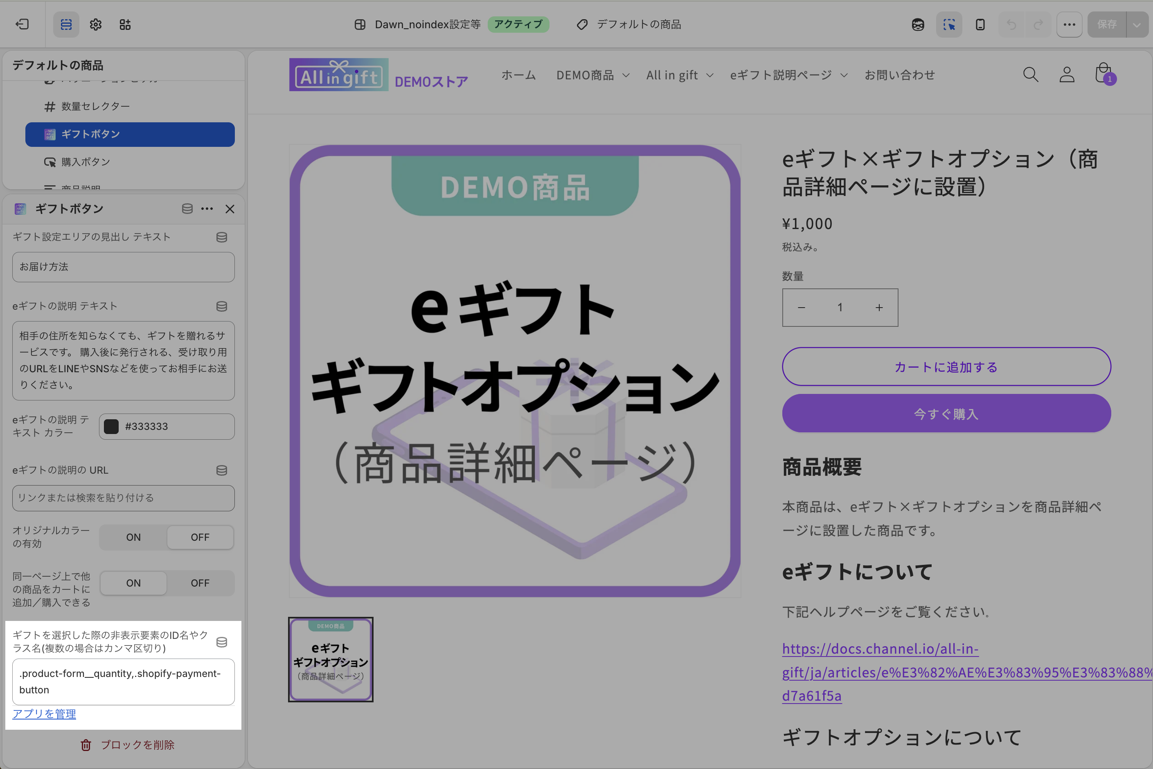Click dynamic source icon in ギフトボタン header
This screenshot has height=769, width=1153.
(187, 209)
